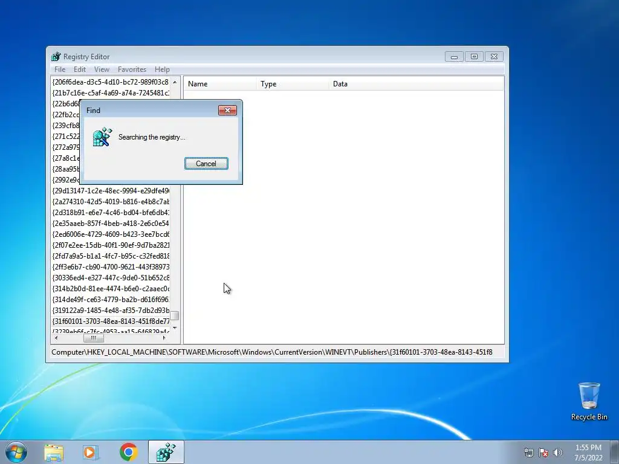Click the registry search icon in Find dialog
The width and height of the screenshot is (619, 464).
pos(102,137)
